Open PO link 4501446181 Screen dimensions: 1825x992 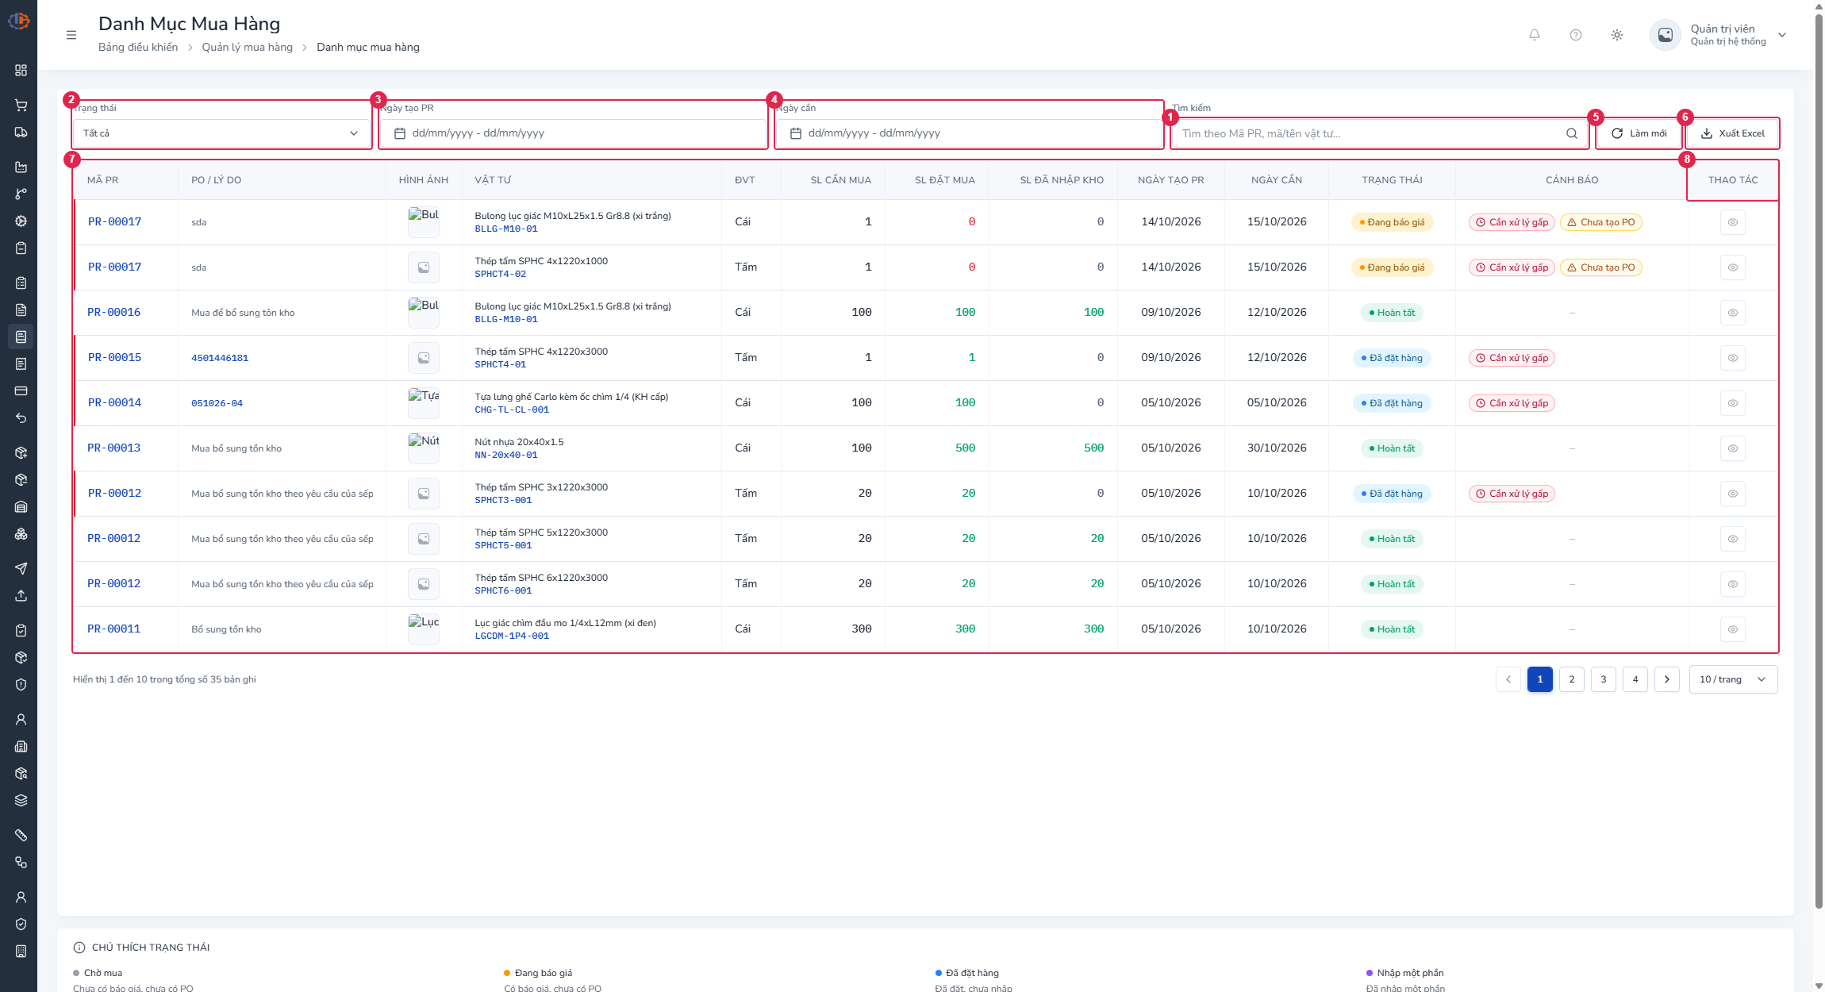[220, 358]
